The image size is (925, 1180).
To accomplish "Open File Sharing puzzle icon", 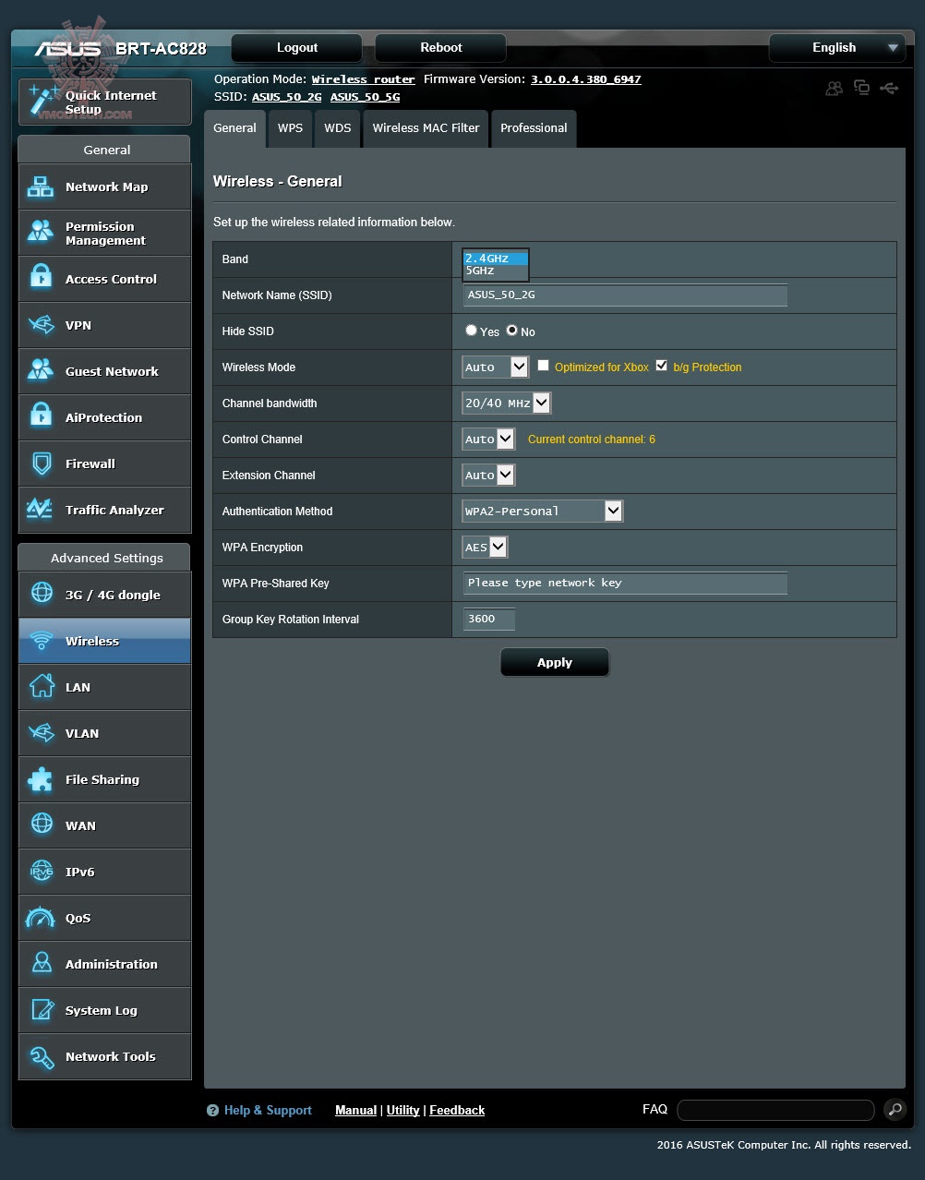I will tap(41, 779).
